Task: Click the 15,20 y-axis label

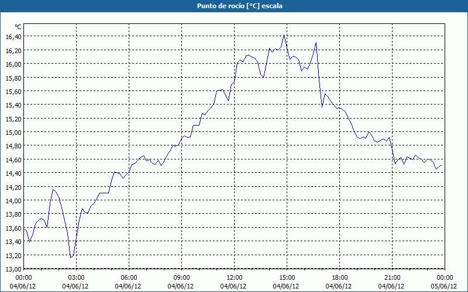Action: click(13, 119)
